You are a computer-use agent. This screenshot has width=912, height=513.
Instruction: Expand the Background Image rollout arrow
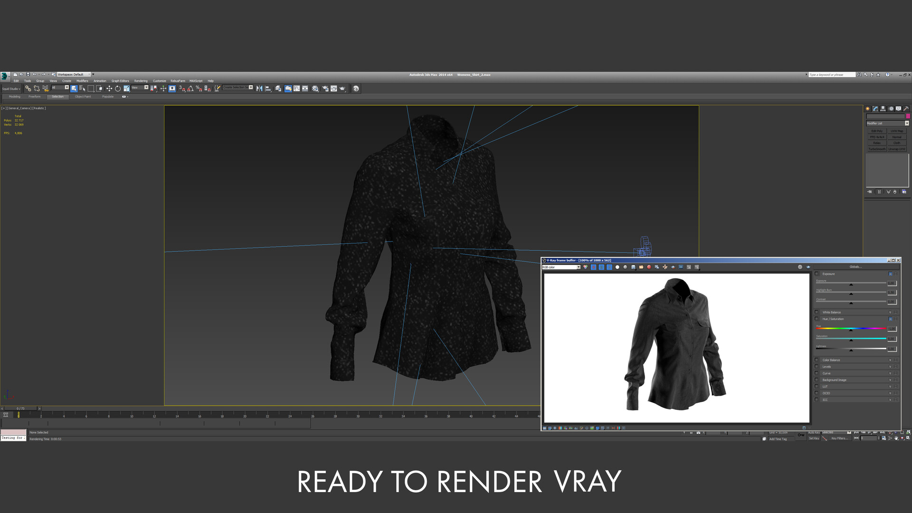click(890, 380)
